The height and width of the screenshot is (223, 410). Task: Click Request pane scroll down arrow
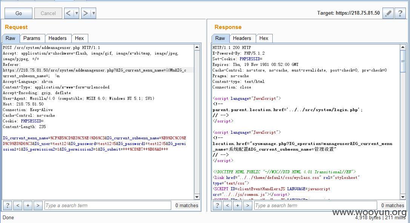(x=197, y=197)
